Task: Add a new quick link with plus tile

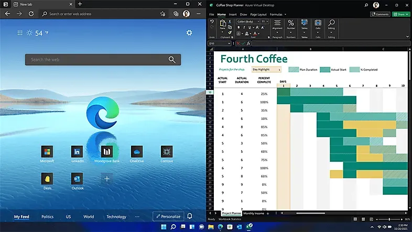Action: pos(107,179)
